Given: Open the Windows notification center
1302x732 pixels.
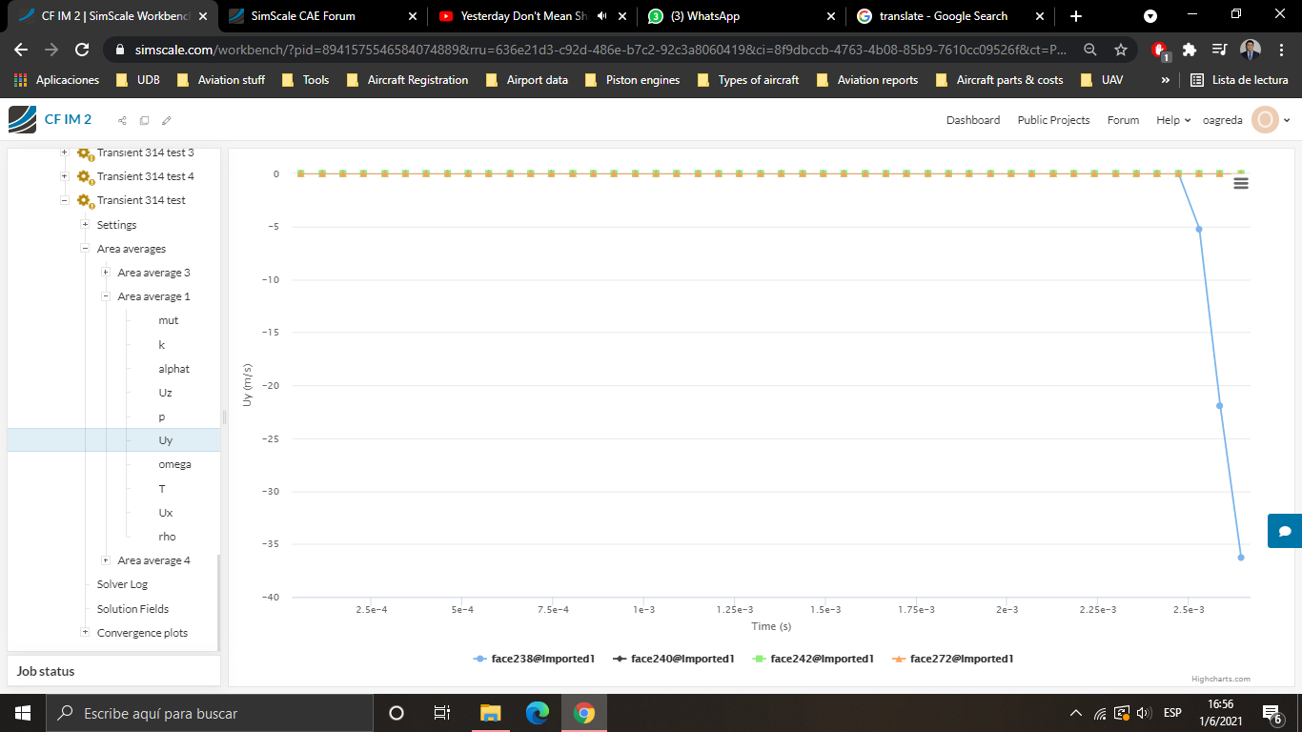Looking at the screenshot, I should pos(1271,713).
